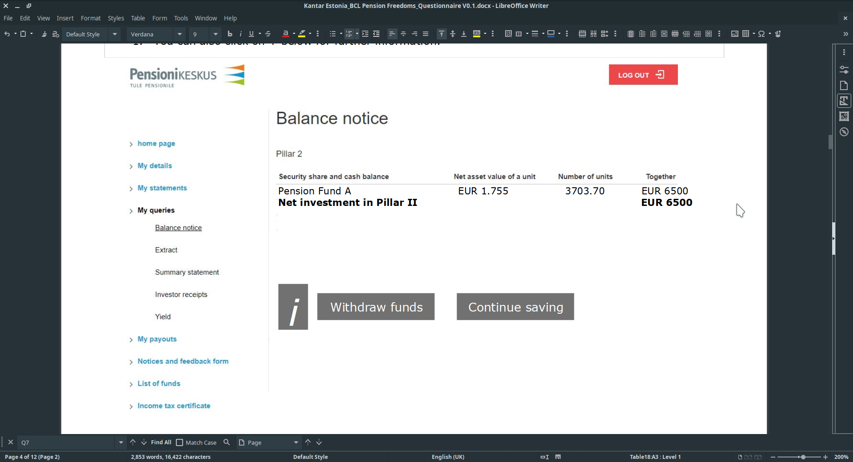Click the English (UK) language status
853x462 pixels.
coord(448,457)
